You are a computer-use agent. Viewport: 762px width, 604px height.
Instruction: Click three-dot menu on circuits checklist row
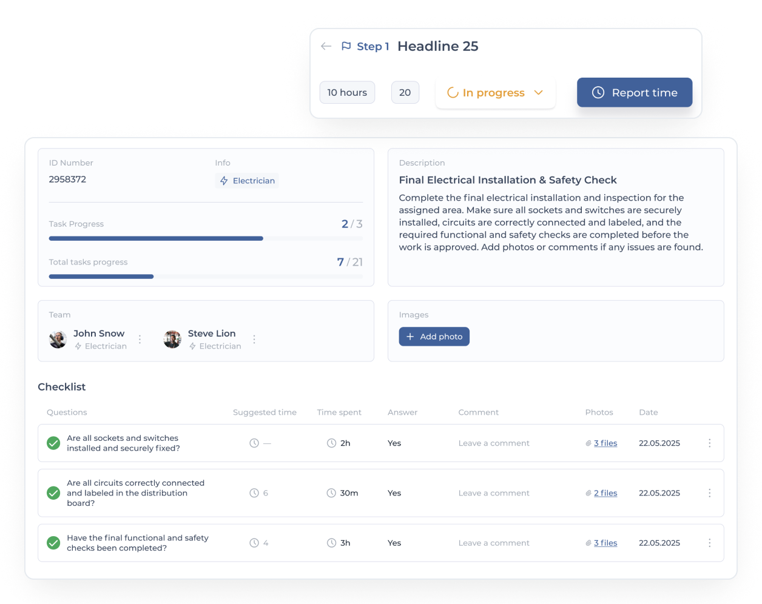pos(709,493)
